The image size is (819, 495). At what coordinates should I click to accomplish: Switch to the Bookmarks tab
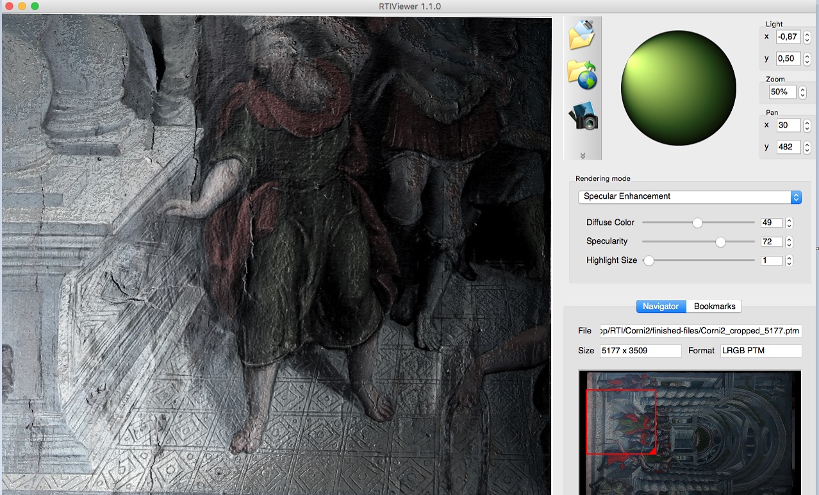tap(715, 306)
